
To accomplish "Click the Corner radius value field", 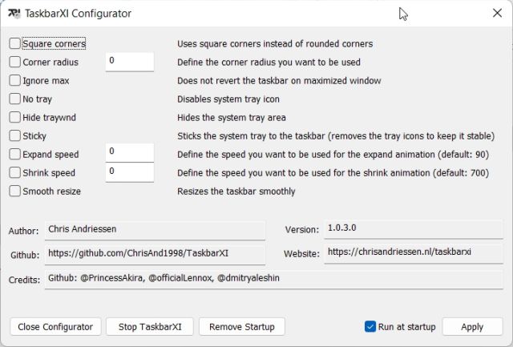I will [x=129, y=62].
